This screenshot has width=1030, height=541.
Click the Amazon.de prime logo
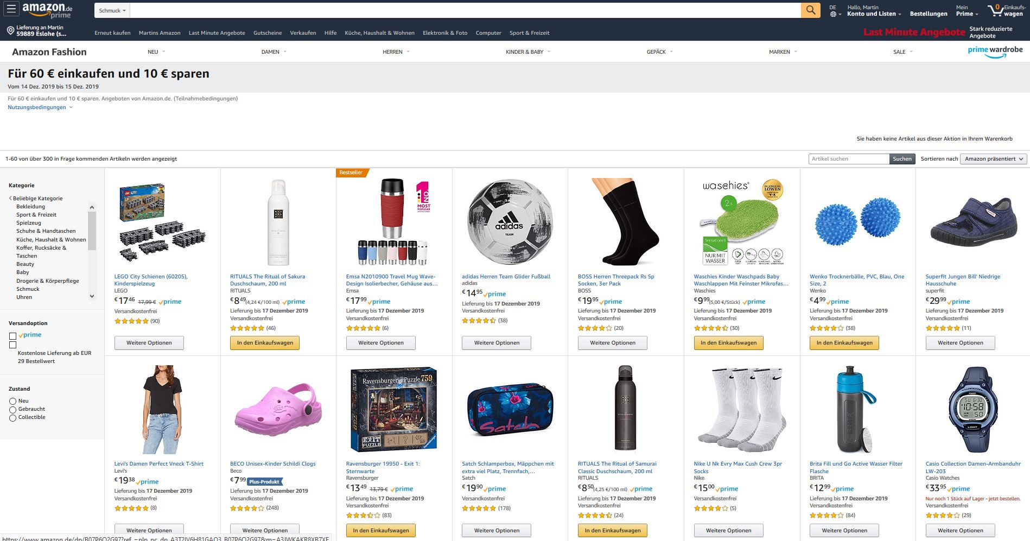[x=47, y=10]
